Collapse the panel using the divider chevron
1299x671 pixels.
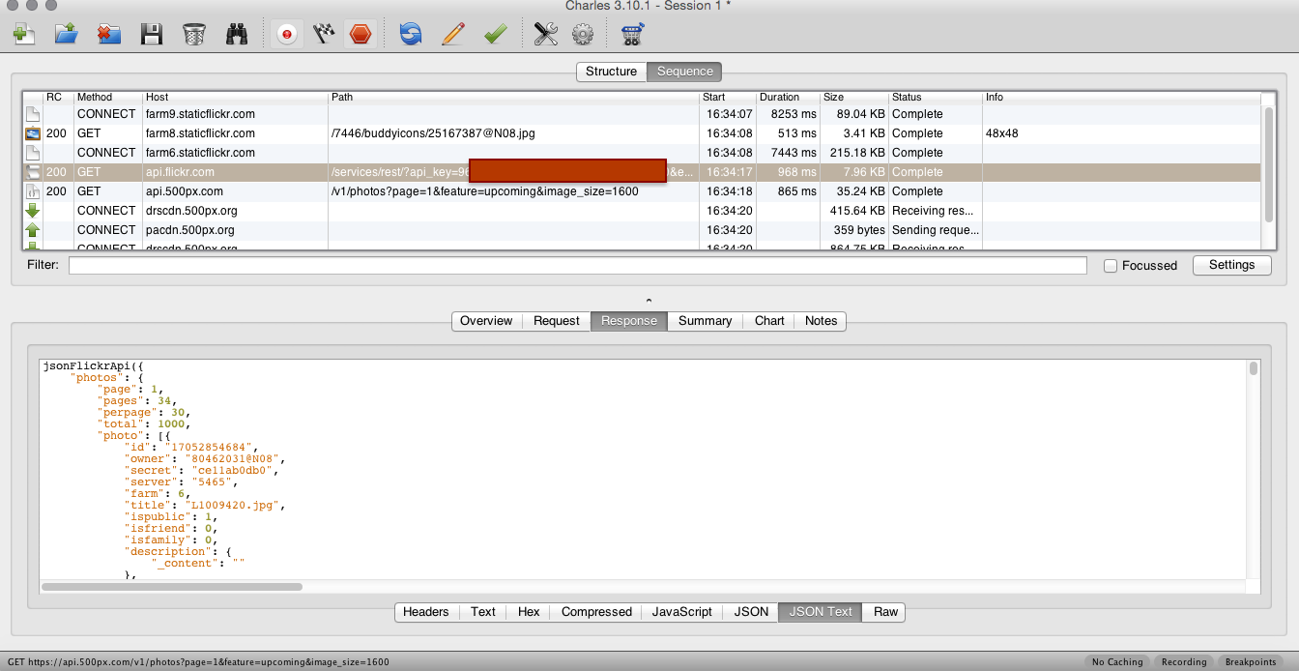[649, 300]
